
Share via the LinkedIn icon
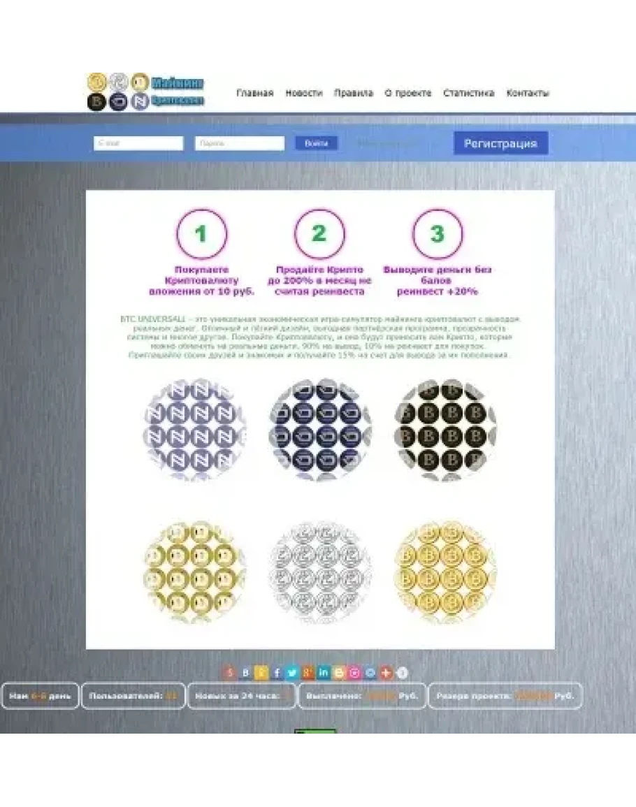coord(324,673)
